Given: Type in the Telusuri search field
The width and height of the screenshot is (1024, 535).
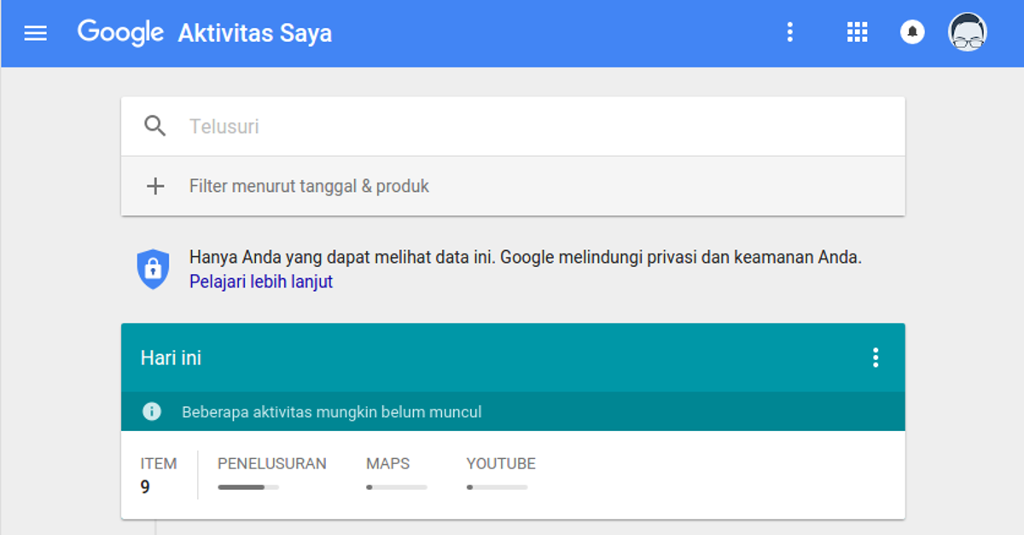Looking at the screenshot, I should [x=513, y=126].
